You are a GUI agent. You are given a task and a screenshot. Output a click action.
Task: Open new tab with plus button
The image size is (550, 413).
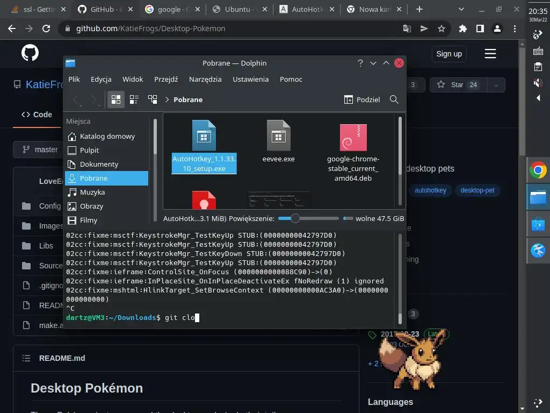click(x=419, y=10)
